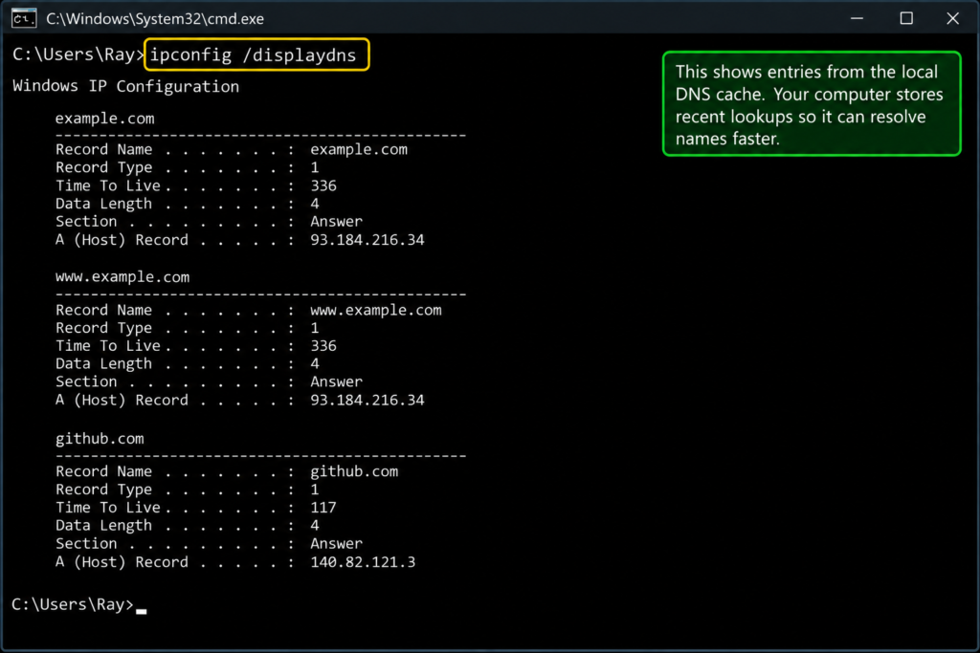Viewport: 980px width, 653px height.
Task: Click the Record Name value github.com
Action: 354,472
